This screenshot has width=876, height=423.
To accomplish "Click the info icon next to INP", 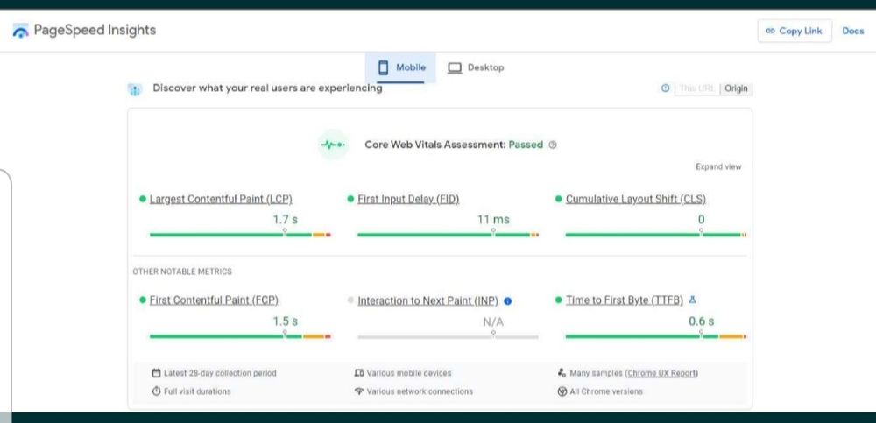I will 508,301.
